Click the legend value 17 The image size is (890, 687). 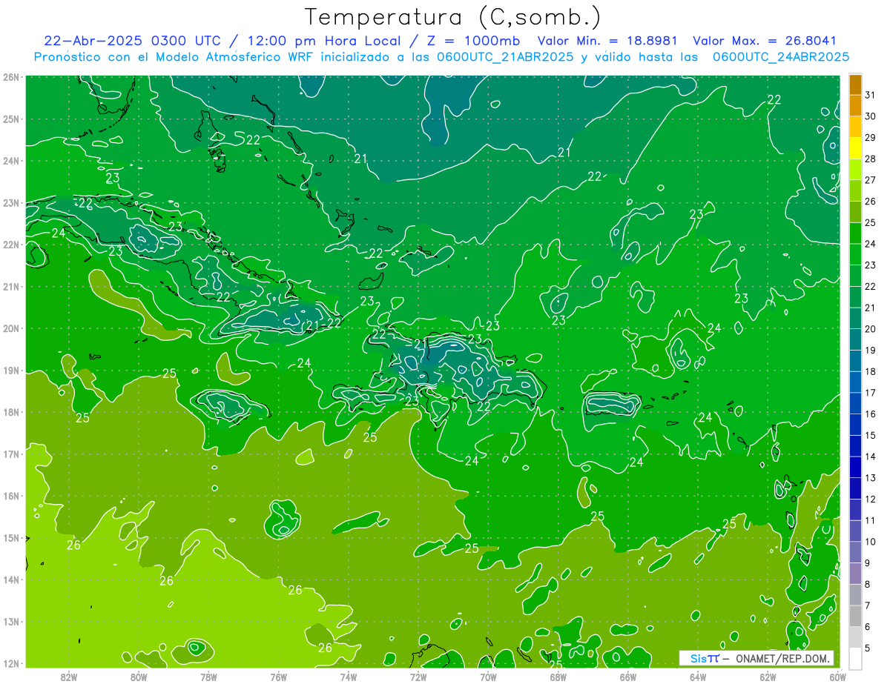point(870,392)
